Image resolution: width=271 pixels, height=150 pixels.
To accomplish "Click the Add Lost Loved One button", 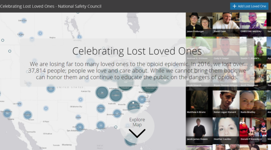I will pyautogui.click(x=249, y=6).
